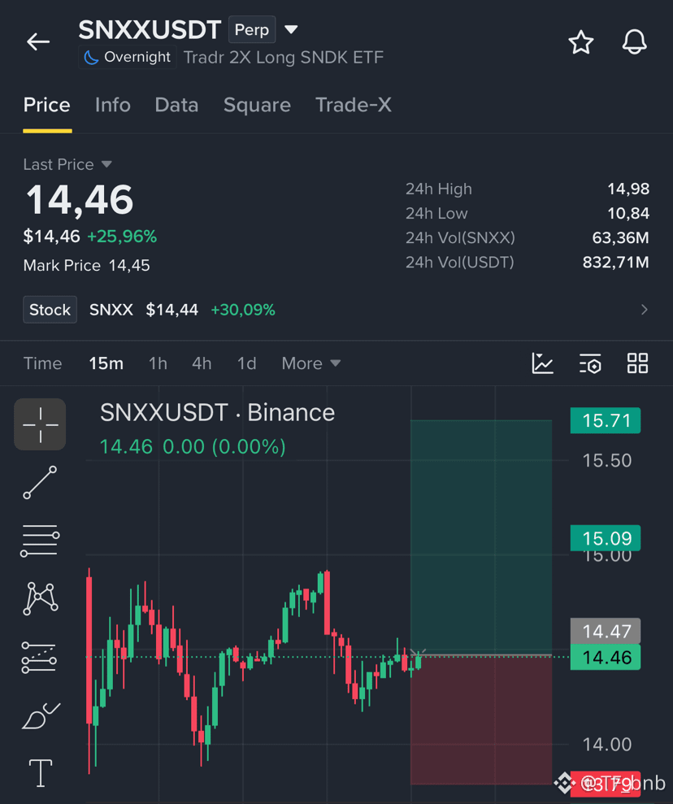This screenshot has width=673, height=804.
Task: Expand the Last Price type dropdown
Action: (106, 164)
